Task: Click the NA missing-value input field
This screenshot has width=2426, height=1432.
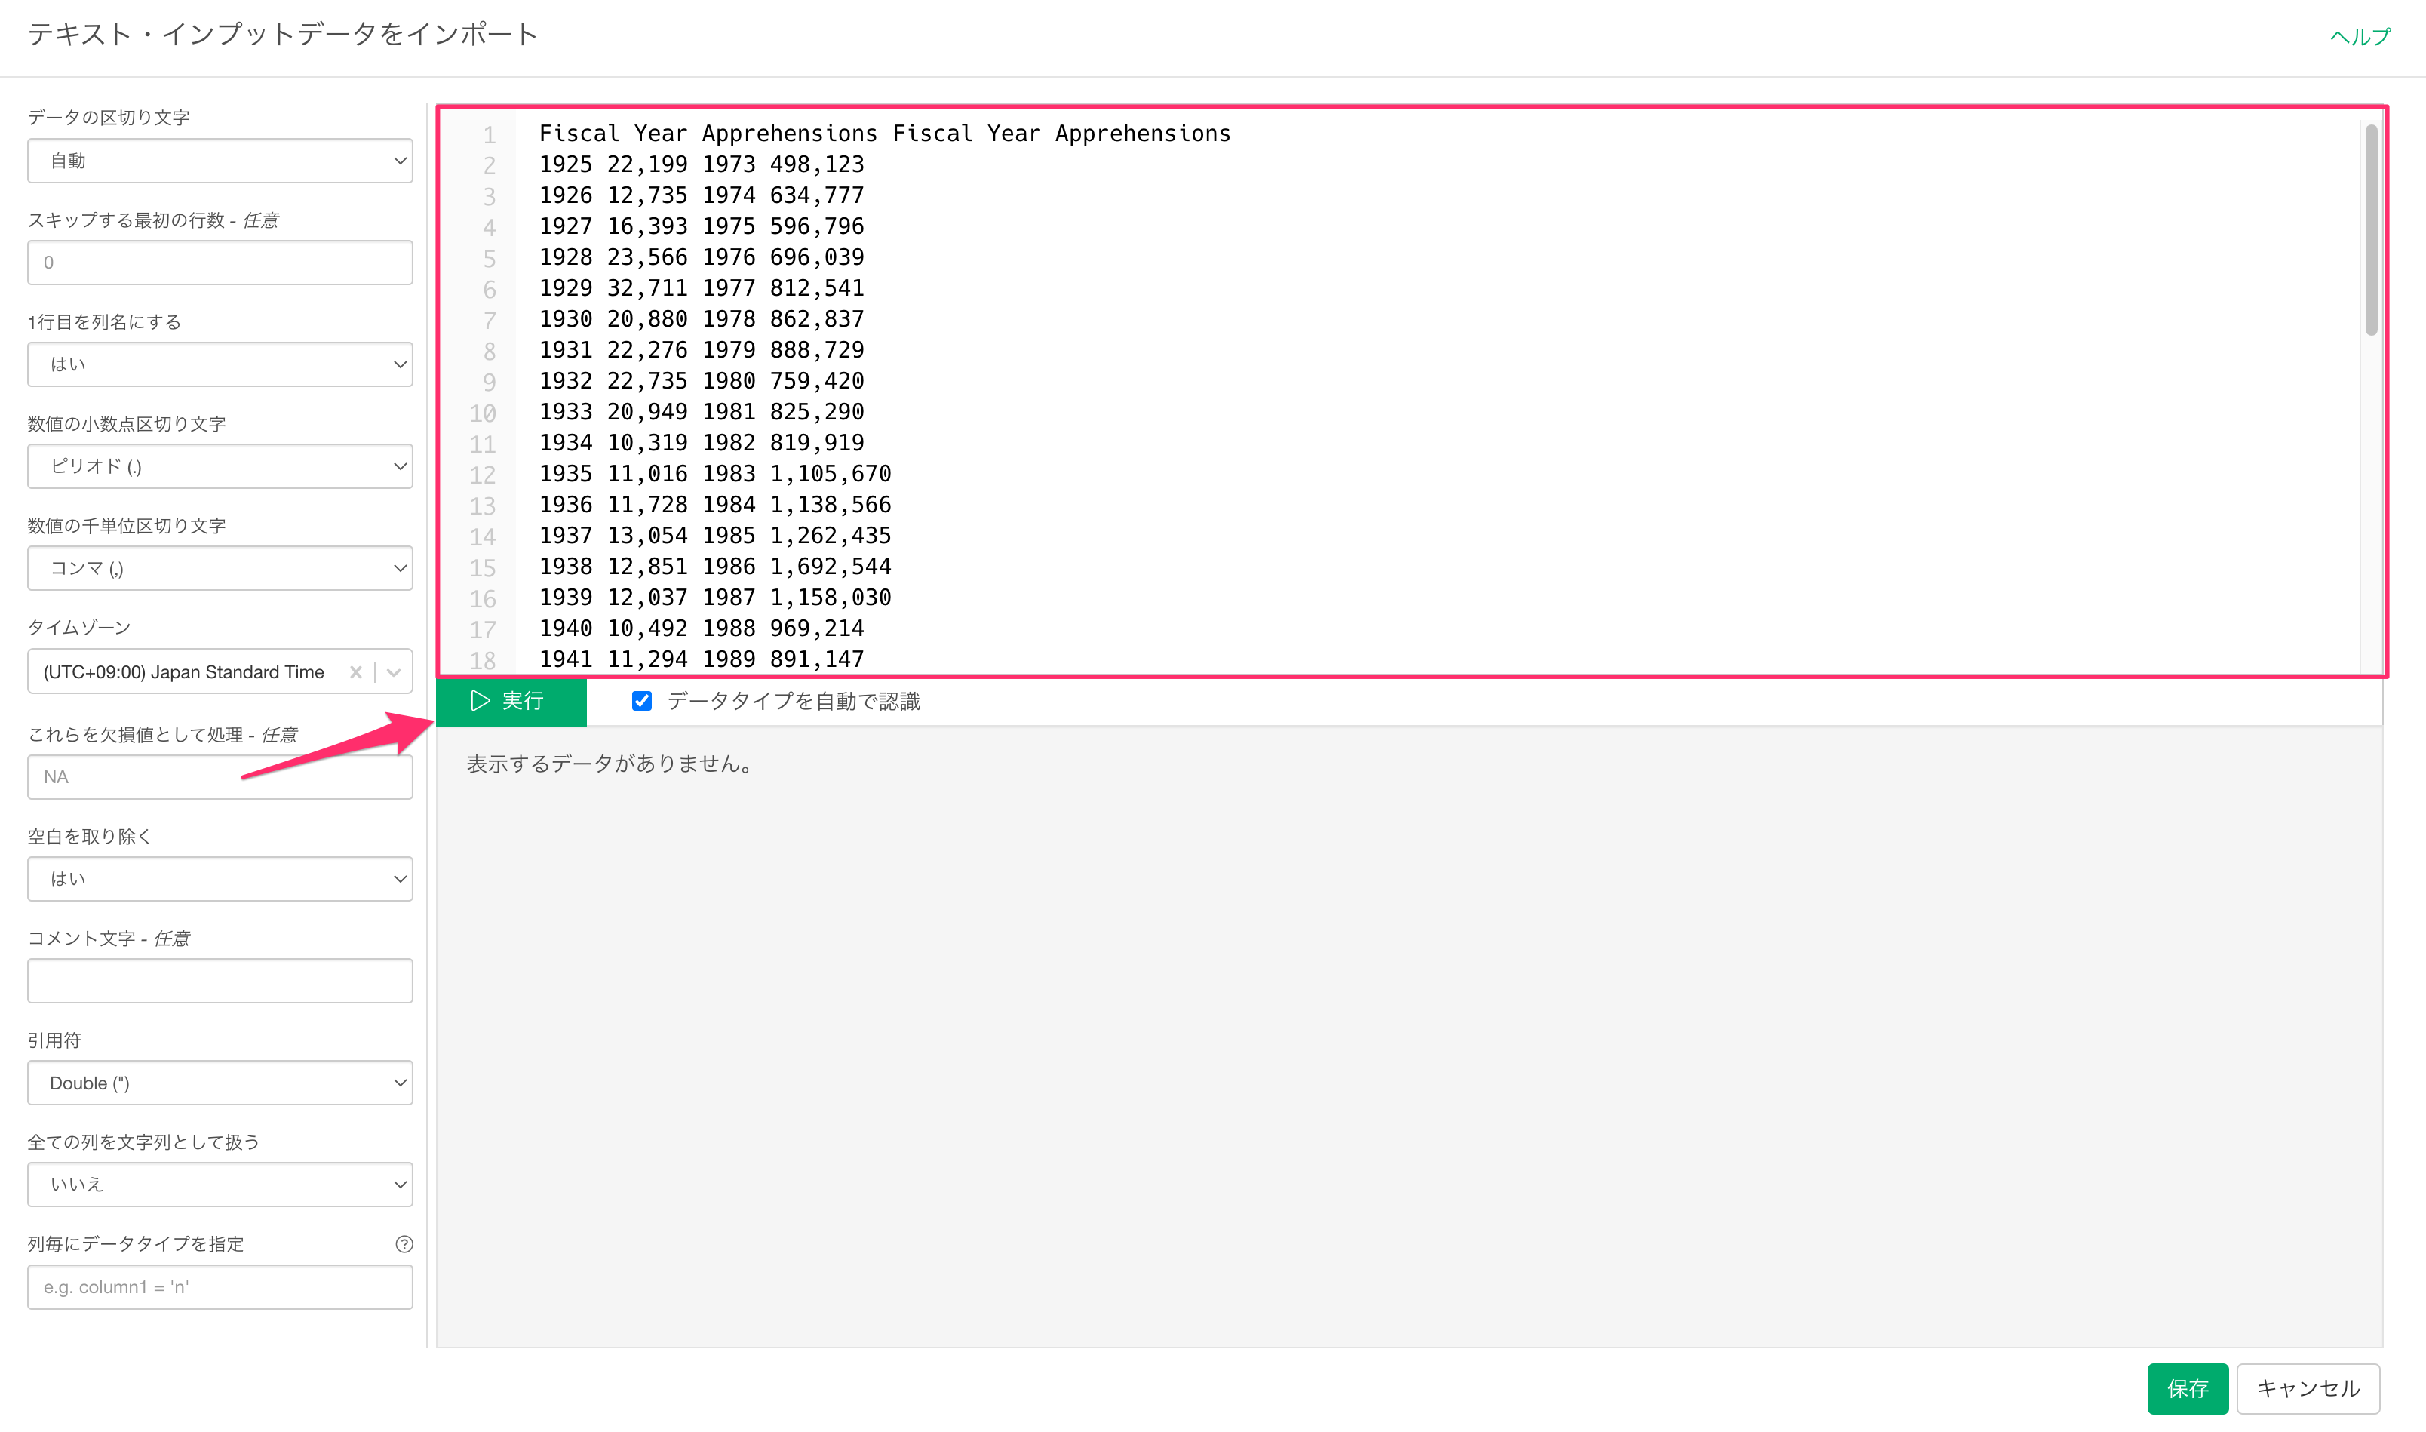Action: pyautogui.click(x=220, y=777)
